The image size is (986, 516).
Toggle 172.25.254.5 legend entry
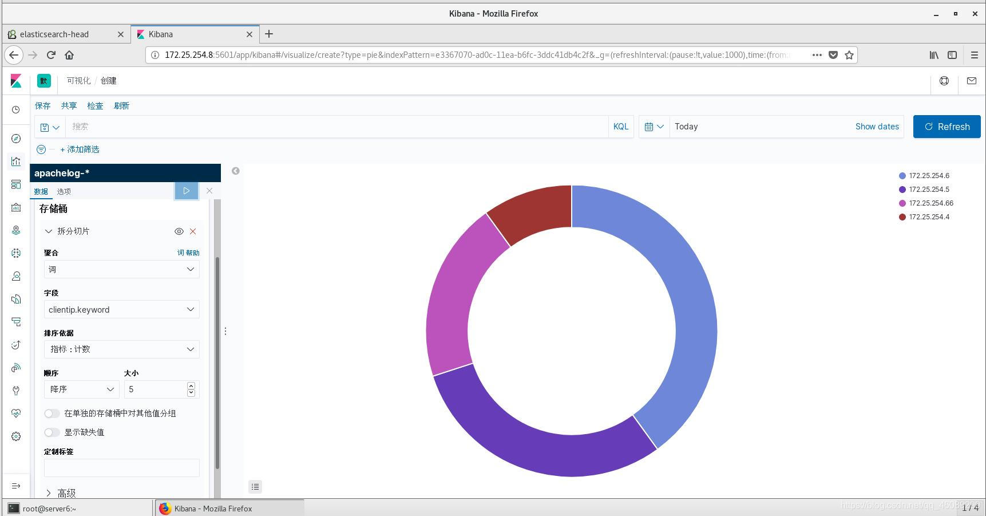click(x=924, y=190)
